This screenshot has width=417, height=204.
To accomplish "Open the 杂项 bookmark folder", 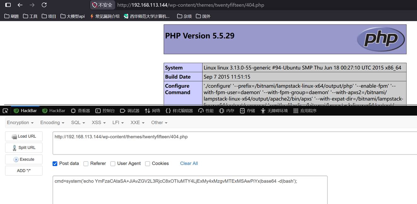I will click(x=184, y=16).
